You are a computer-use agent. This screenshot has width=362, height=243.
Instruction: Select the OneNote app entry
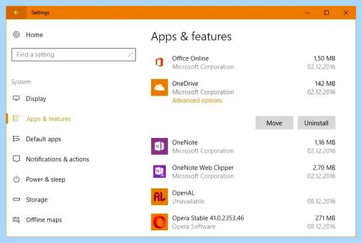[x=185, y=142]
